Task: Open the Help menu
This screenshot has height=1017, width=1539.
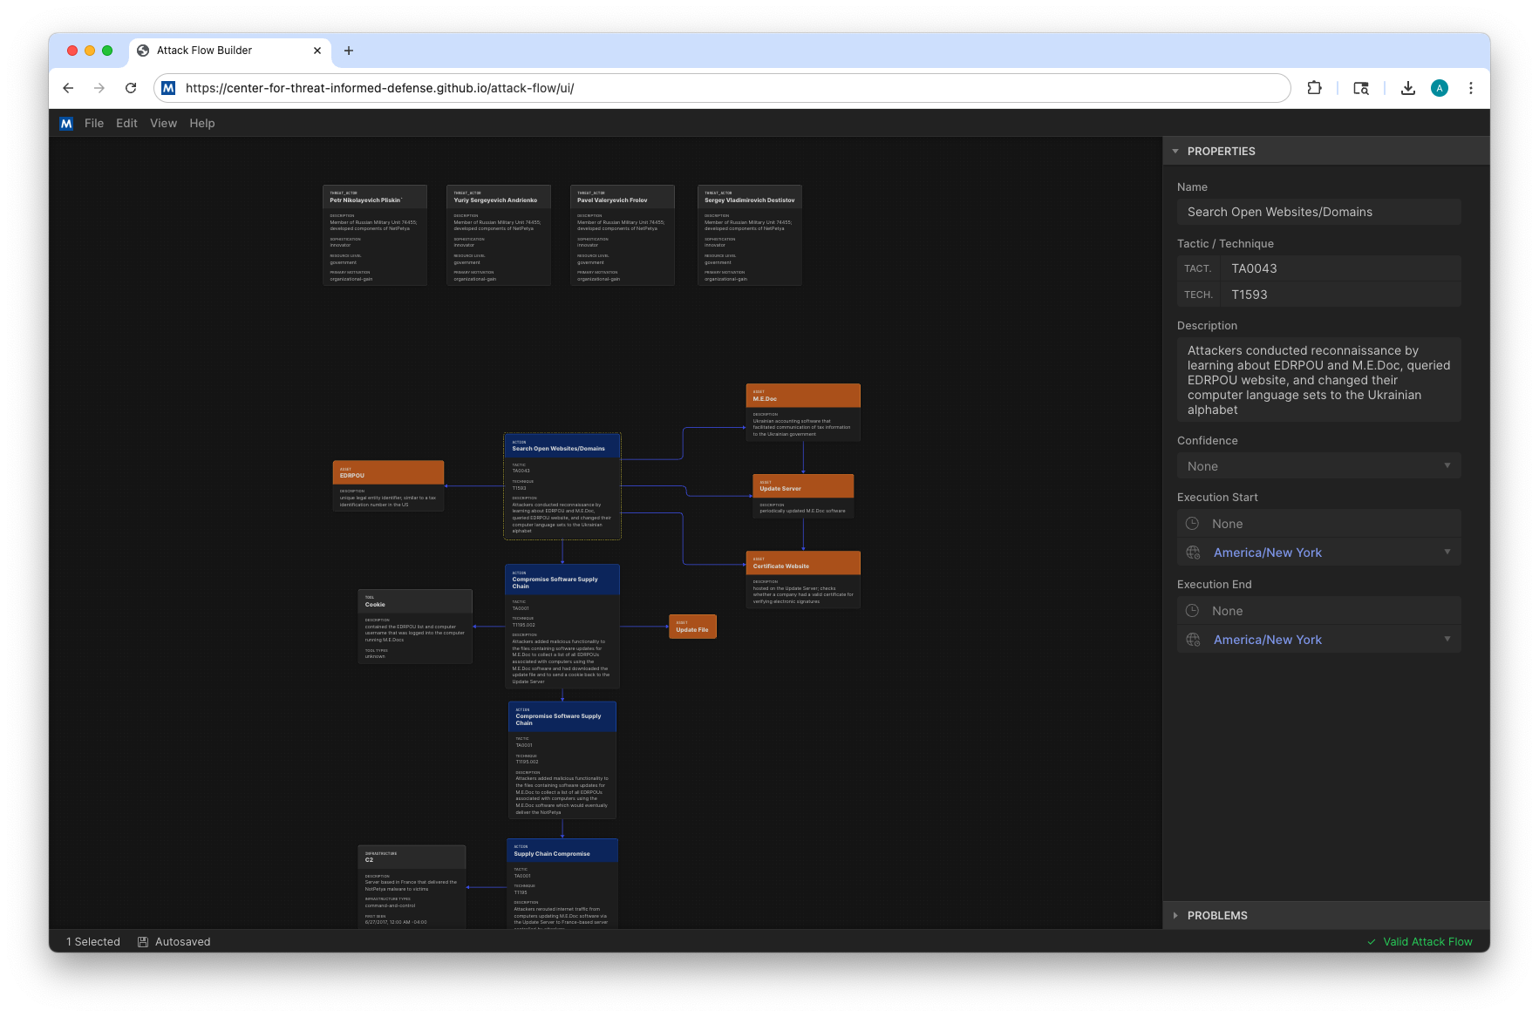Action: [x=202, y=124]
